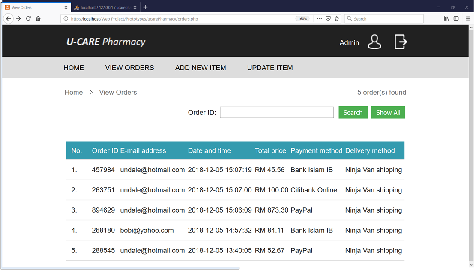Select order ID 457984
This screenshot has width=476, height=270.
(103, 170)
